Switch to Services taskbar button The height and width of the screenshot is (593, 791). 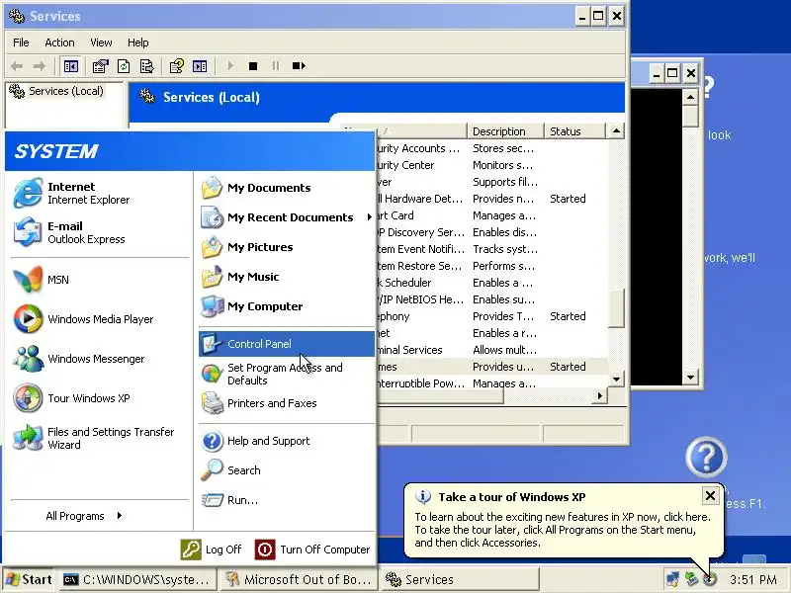click(459, 579)
